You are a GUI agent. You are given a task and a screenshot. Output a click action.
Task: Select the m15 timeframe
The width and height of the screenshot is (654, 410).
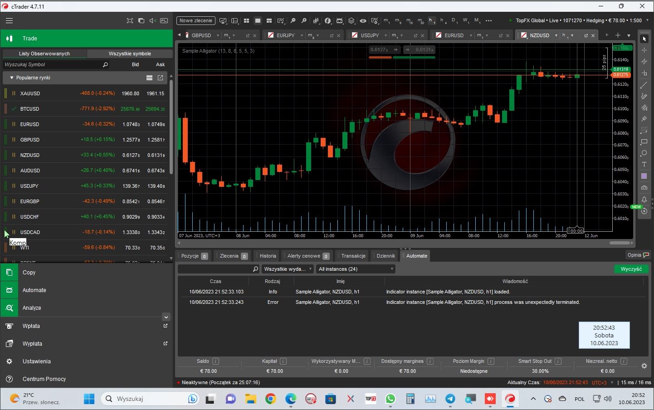409,21
